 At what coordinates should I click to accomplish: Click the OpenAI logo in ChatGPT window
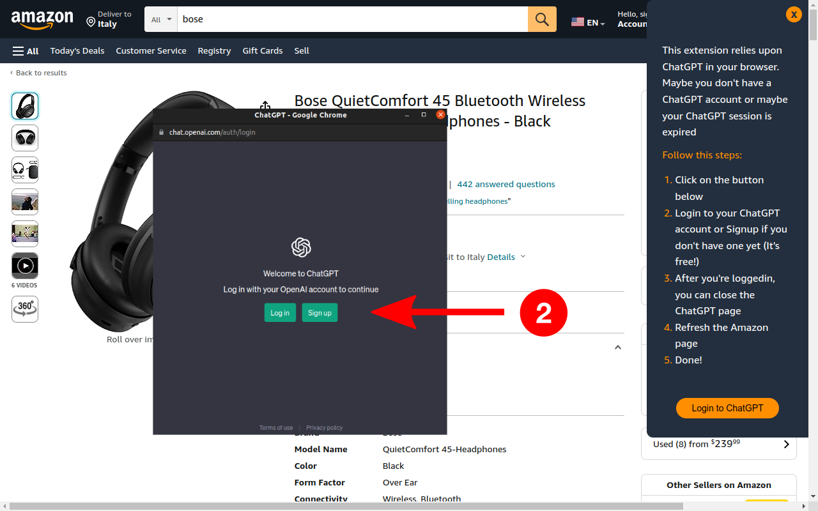(301, 247)
